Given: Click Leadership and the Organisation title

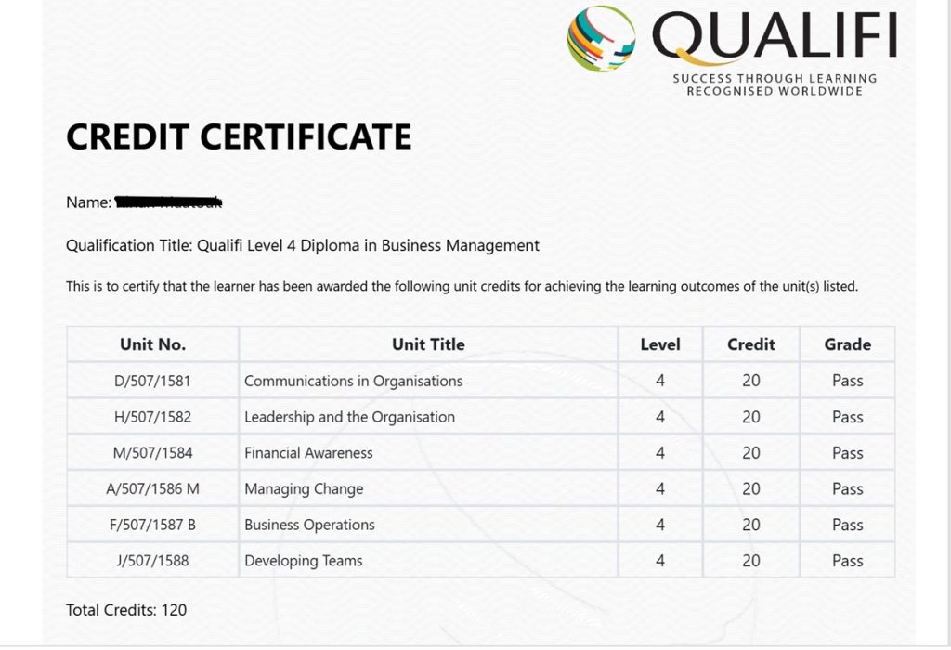Looking at the screenshot, I should pos(350,417).
